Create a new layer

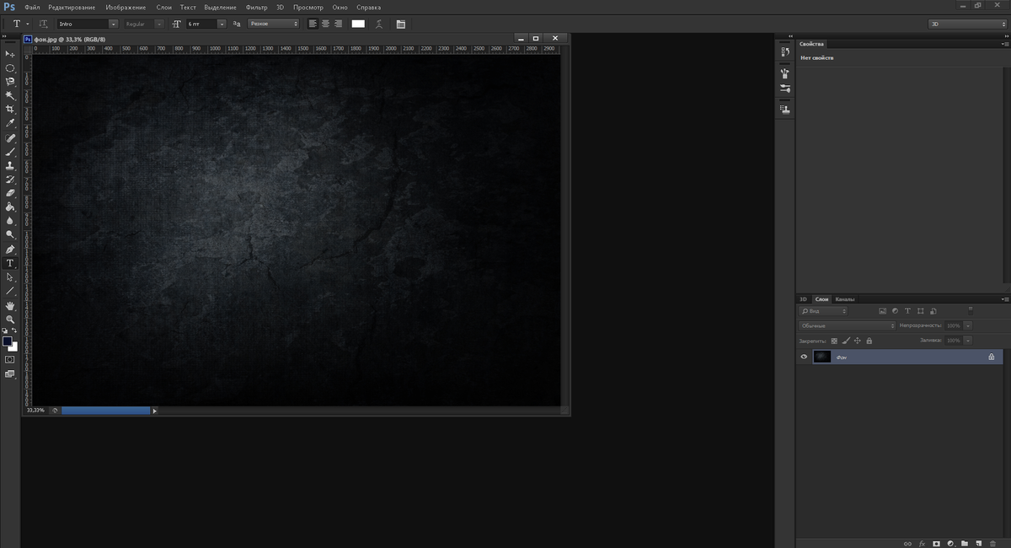(979, 543)
